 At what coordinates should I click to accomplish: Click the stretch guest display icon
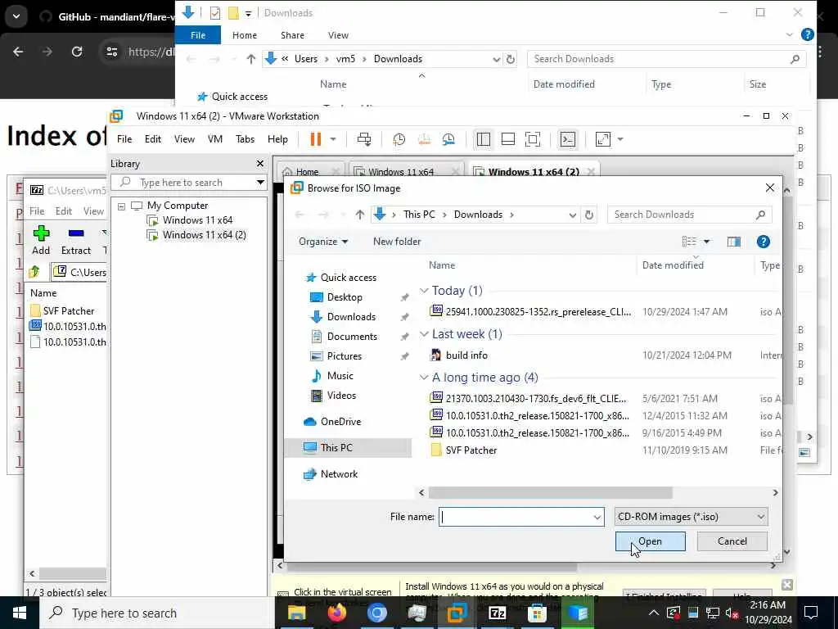point(603,139)
